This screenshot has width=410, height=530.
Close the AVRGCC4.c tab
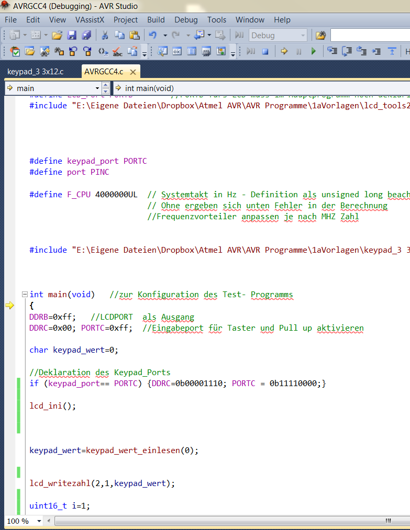(x=133, y=72)
